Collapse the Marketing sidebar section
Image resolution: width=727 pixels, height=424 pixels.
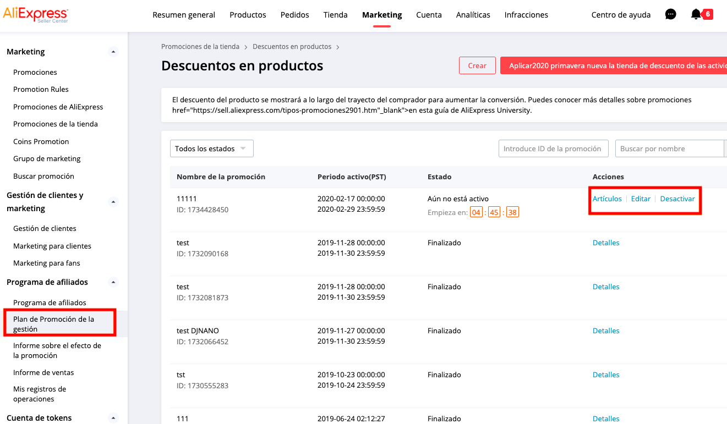[113, 52]
